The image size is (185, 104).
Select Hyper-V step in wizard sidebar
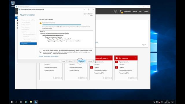click(24, 32)
